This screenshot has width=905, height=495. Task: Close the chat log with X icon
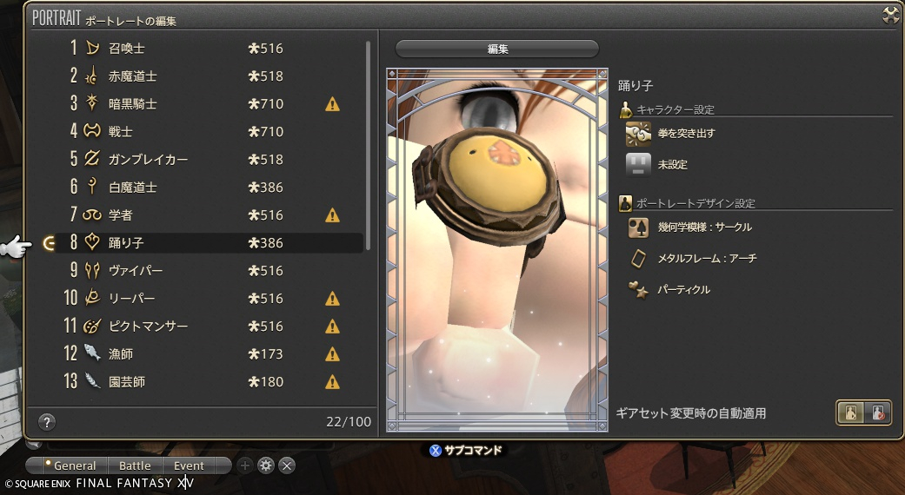pos(287,465)
